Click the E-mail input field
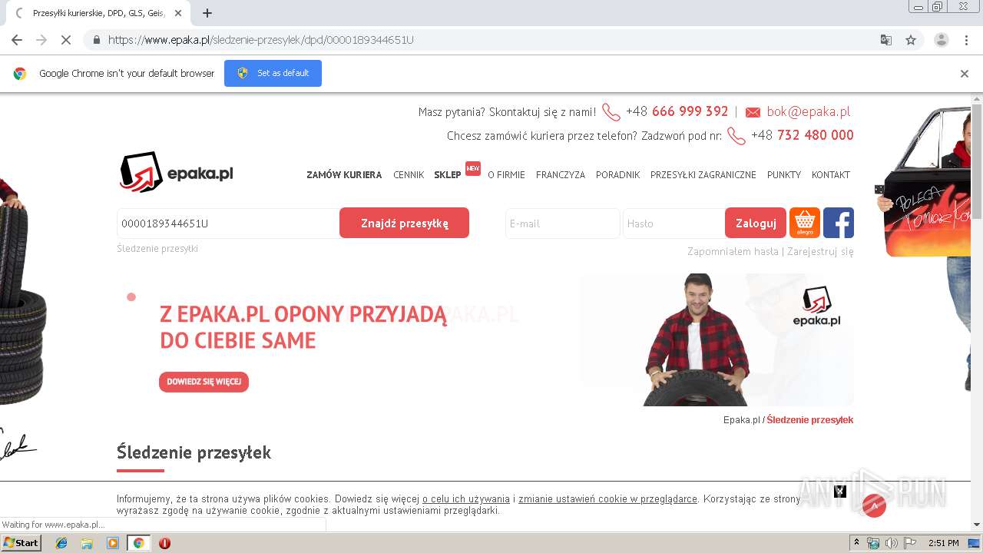983x553 pixels. click(x=562, y=224)
